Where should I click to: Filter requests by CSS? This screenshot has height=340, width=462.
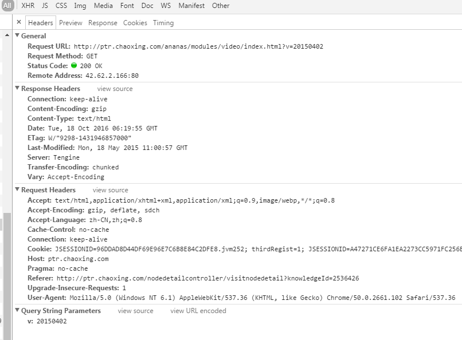[x=61, y=6]
